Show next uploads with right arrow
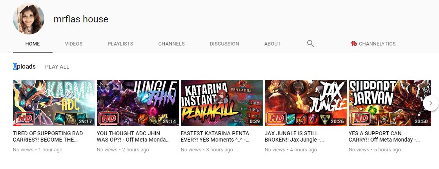 click(431, 103)
